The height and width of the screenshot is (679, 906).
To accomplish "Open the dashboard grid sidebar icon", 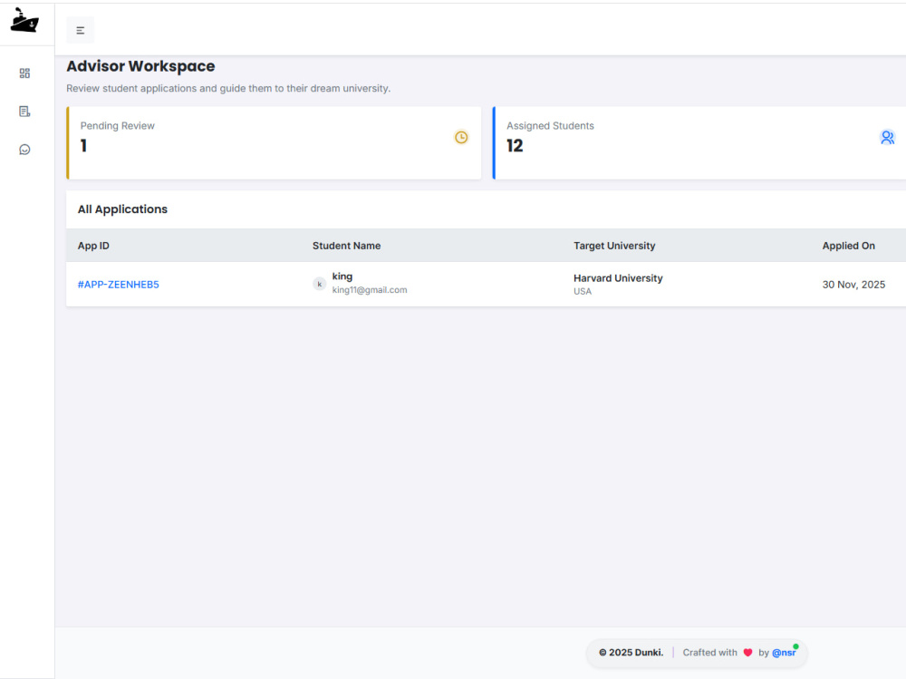I will [24, 73].
